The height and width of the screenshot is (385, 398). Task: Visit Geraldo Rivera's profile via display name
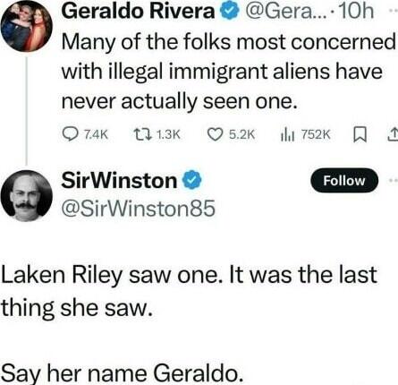tap(138, 12)
